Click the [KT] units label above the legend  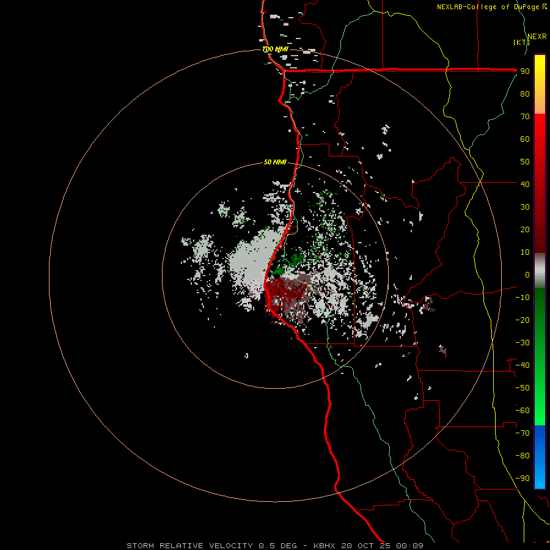(521, 42)
